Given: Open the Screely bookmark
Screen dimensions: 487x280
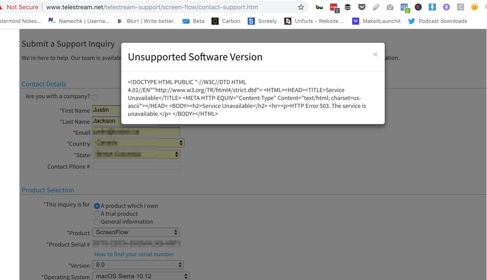Looking at the screenshot, I should [x=262, y=21].
